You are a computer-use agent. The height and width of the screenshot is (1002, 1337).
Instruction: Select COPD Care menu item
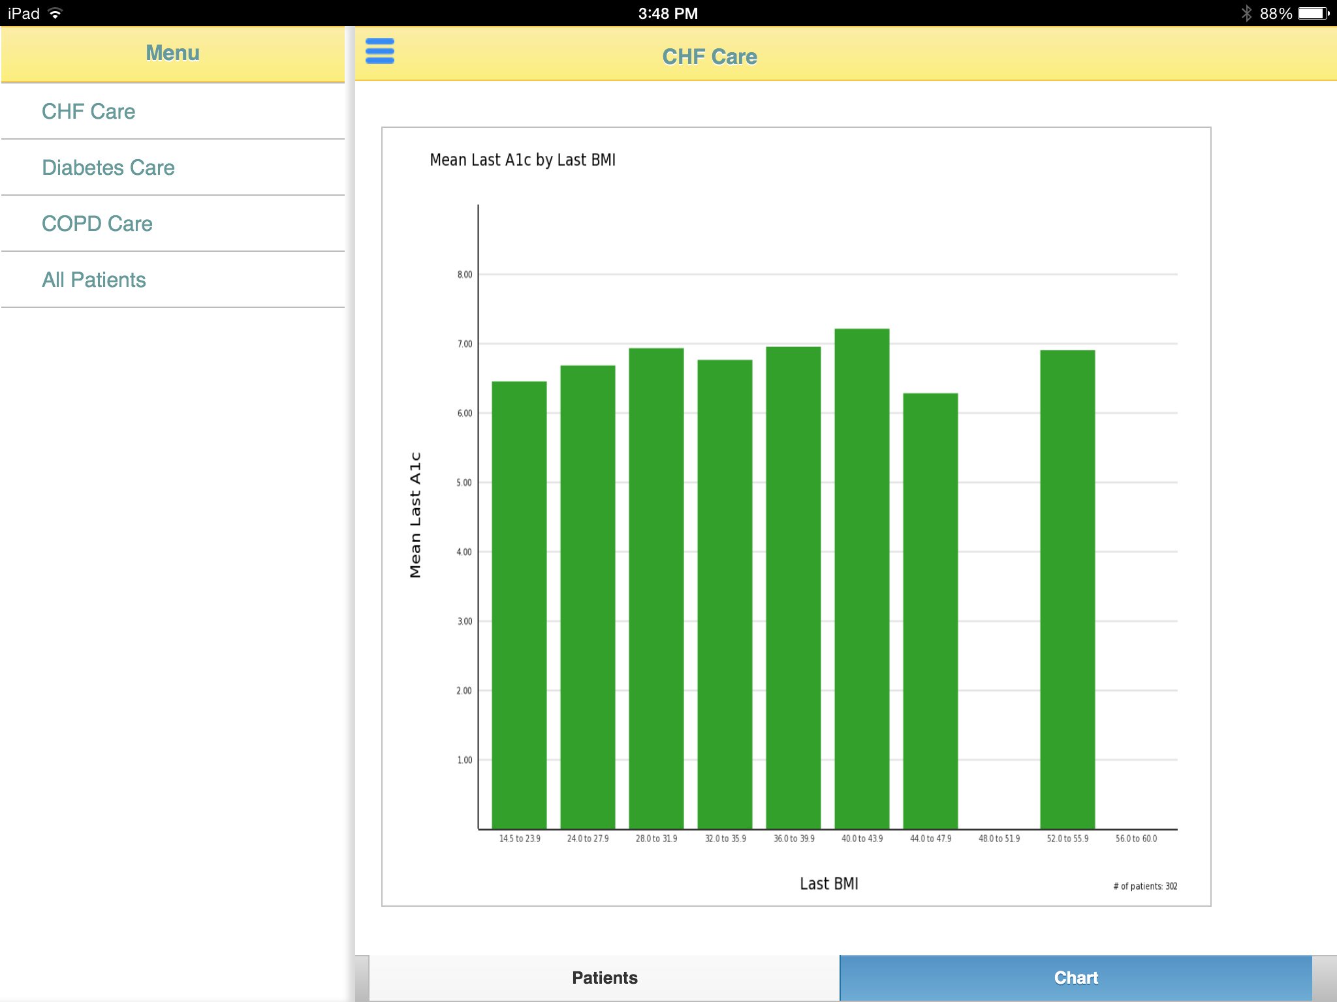(97, 224)
